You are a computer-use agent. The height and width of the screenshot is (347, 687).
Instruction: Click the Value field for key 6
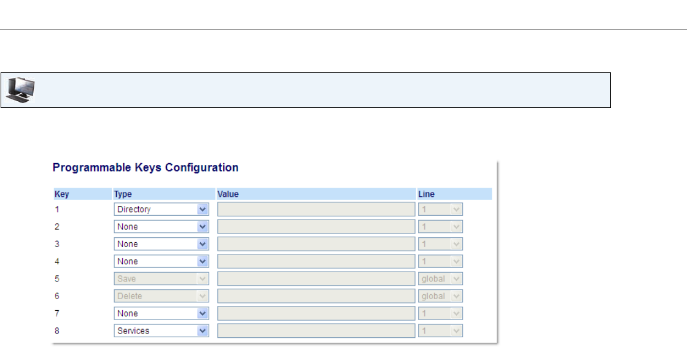click(x=316, y=296)
